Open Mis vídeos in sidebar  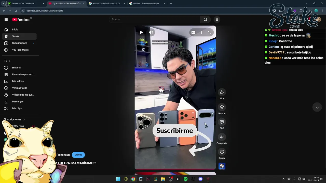pyautogui.click(x=19, y=81)
